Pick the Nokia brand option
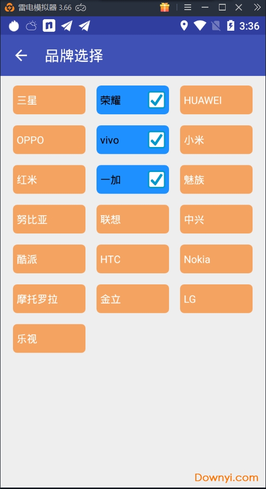This screenshot has width=266, height=489. [x=216, y=259]
